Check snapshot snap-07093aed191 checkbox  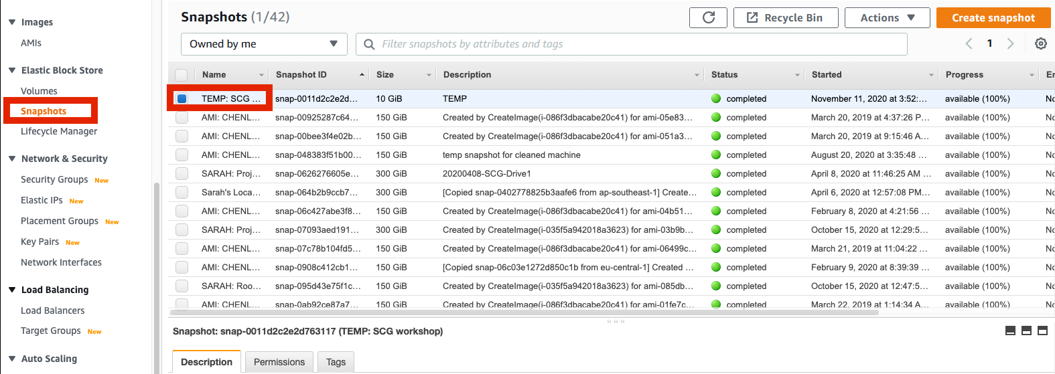point(182,229)
